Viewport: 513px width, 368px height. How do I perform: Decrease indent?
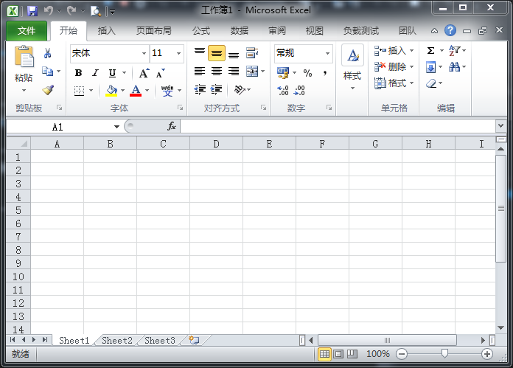(x=200, y=89)
